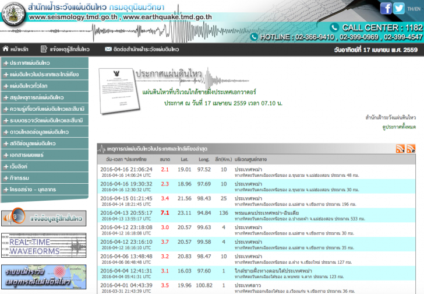Click ใกล้ชายฝั่งทางตอนใต้ประเทศพม่า epicenter text
424x294 pixels.
click(x=273, y=271)
